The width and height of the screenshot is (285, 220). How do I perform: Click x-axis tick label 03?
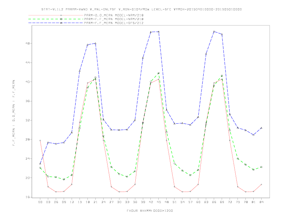(x=48, y=202)
